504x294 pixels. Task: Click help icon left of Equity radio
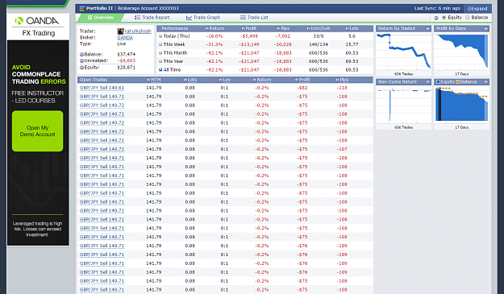pyautogui.click(x=436, y=18)
